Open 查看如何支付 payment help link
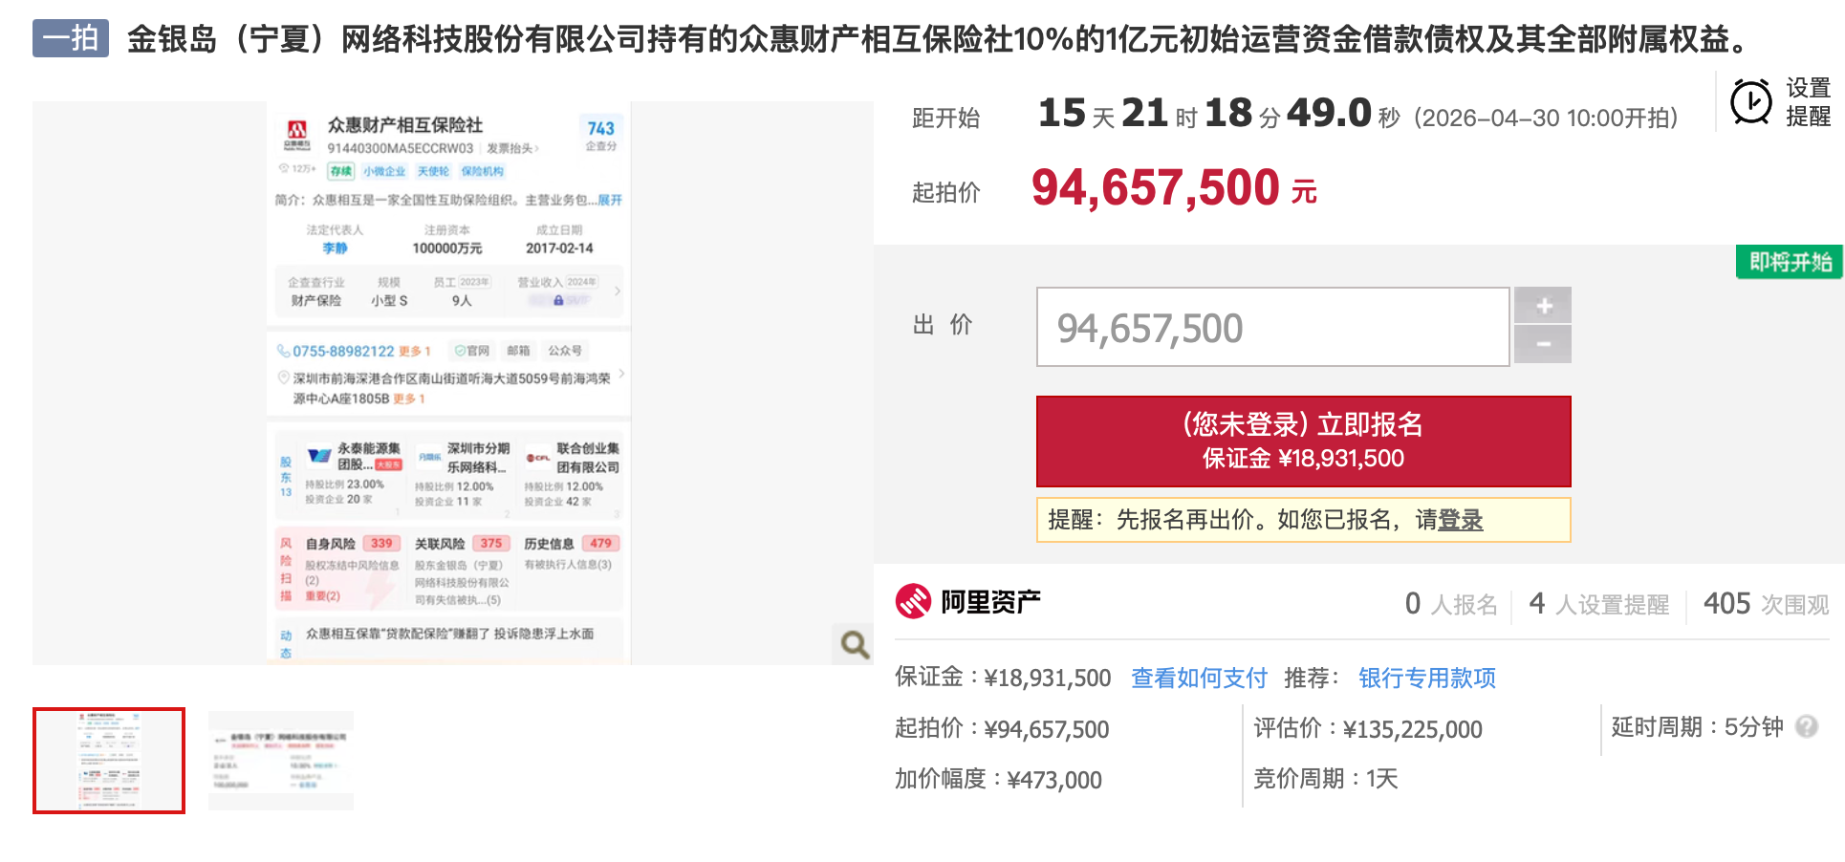Image resolution: width=1845 pixels, height=862 pixels. tap(1199, 678)
